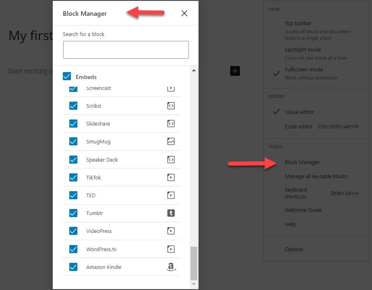Enable Spotlight mode
Screen dimensions: 372x290
pyautogui.click(x=303, y=49)
